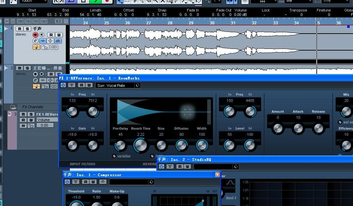Image resolution: width=353 pixels, height=206 pixels.
Task: Open Volume automation parameter dropdown on FX track
Action: [47, 120]
